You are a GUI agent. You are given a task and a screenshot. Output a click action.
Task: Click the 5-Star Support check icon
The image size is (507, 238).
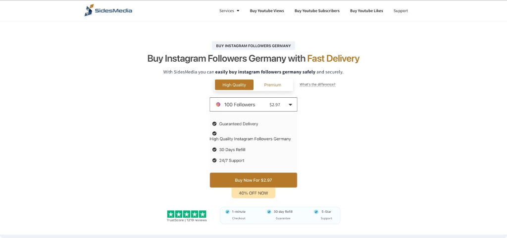316,211
